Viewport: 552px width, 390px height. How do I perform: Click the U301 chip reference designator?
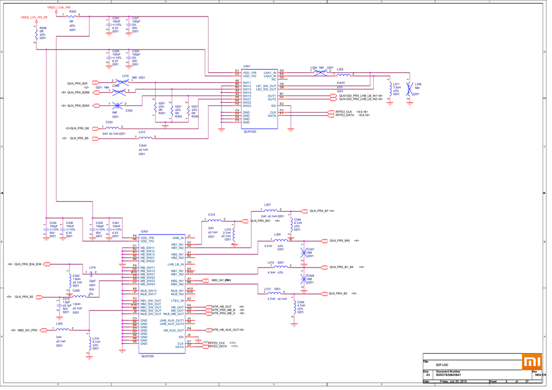tap(247, 66)
